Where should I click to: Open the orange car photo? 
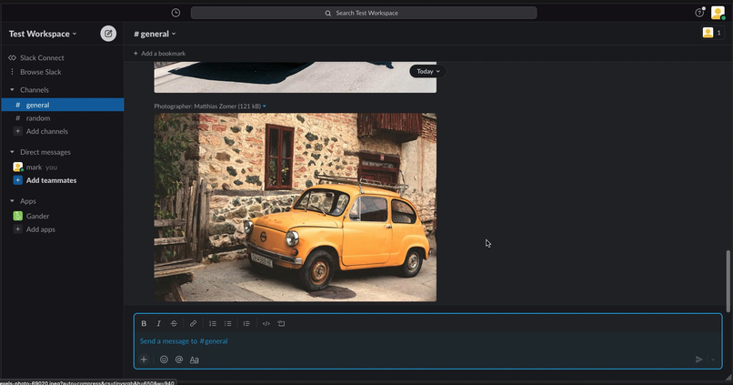[296, 208]
